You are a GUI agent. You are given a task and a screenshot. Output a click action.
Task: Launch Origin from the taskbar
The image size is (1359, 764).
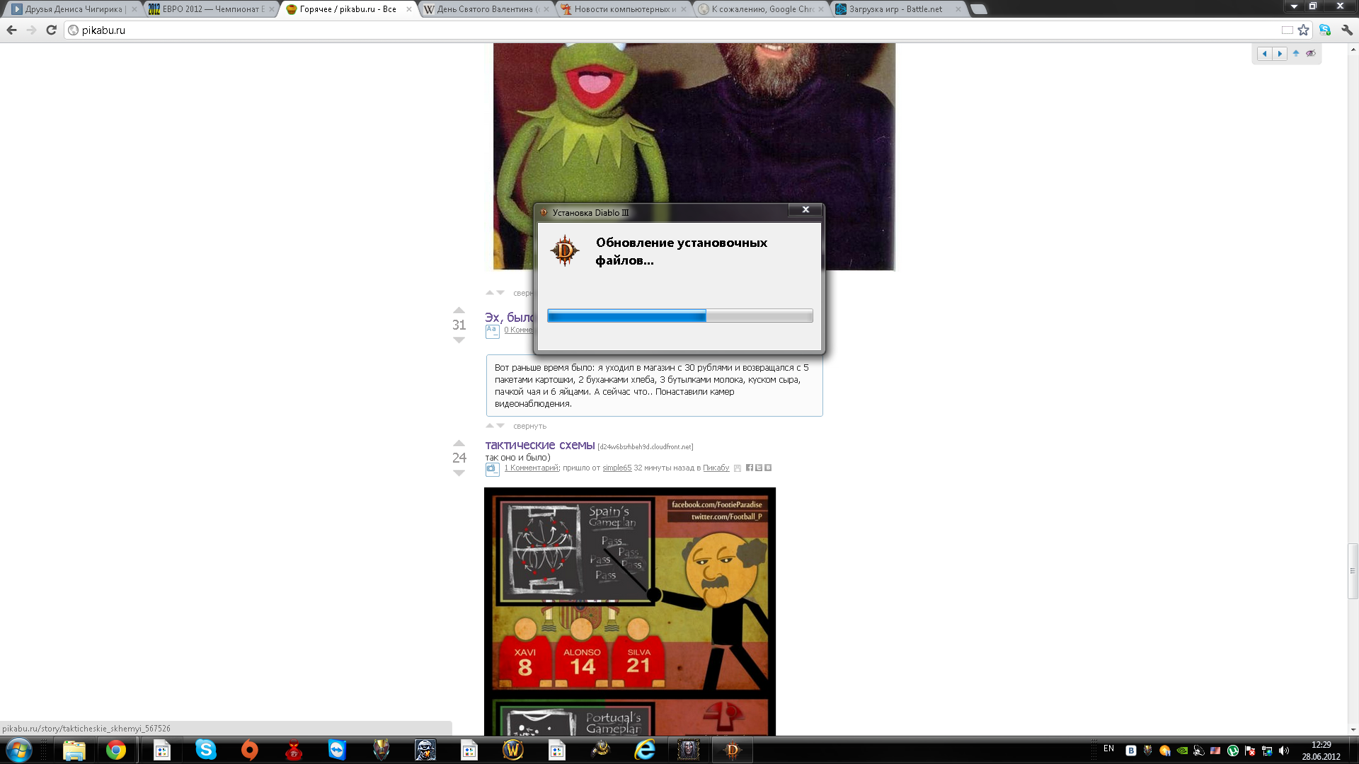249,750
